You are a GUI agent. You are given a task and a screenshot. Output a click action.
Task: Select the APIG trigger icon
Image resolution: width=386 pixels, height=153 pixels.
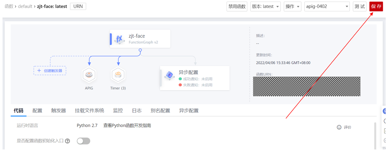coord(89,75)
